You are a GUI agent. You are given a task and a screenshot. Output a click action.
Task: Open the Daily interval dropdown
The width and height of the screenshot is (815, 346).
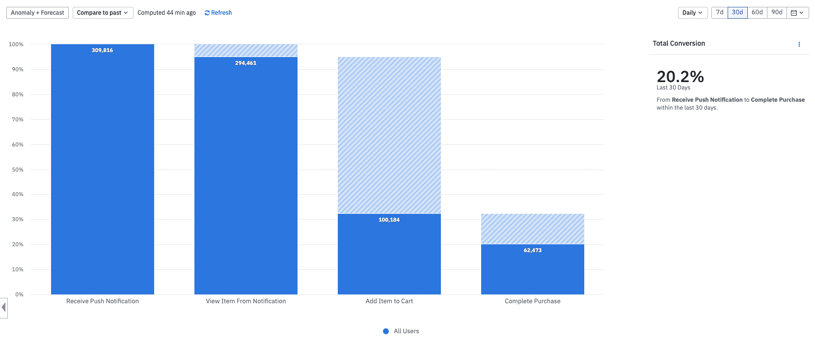[x=692, y=13]
